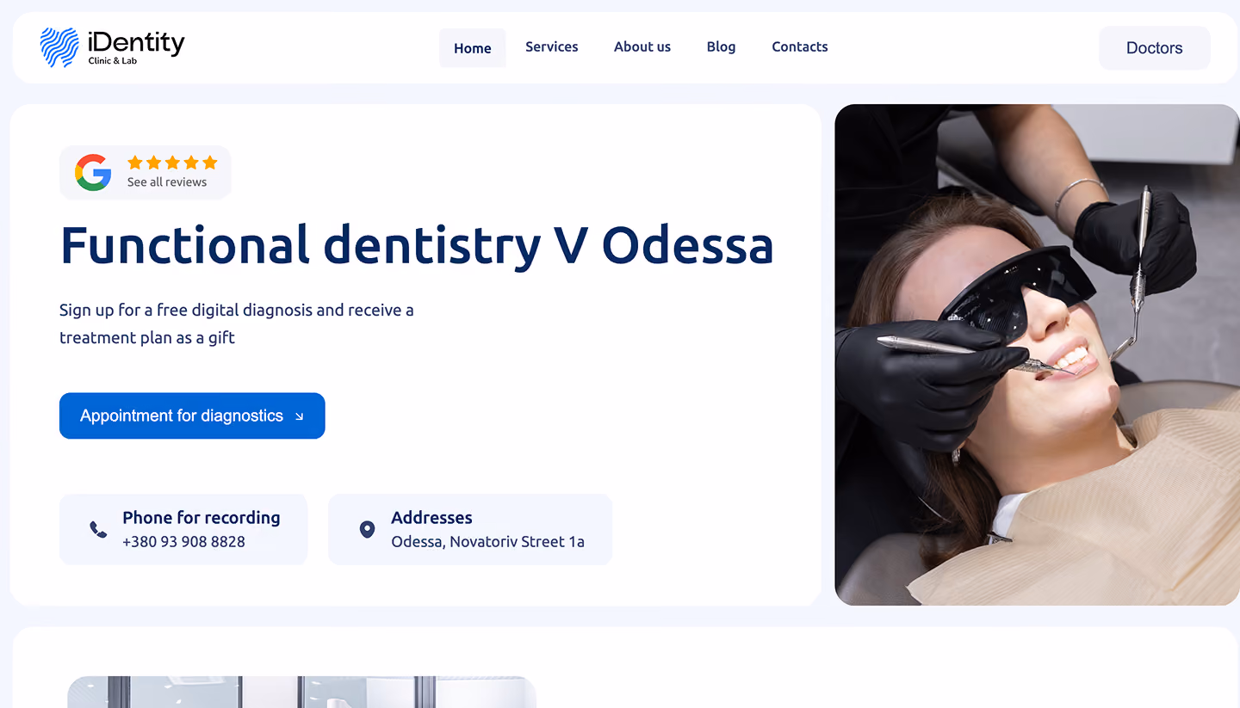Click the Doctors button
The width and height of the screenshot is (1240, 708).
click(x=1155, y=48)
